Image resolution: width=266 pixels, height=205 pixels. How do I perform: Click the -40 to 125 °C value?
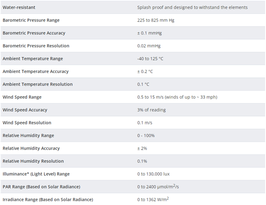click(150, 59)
